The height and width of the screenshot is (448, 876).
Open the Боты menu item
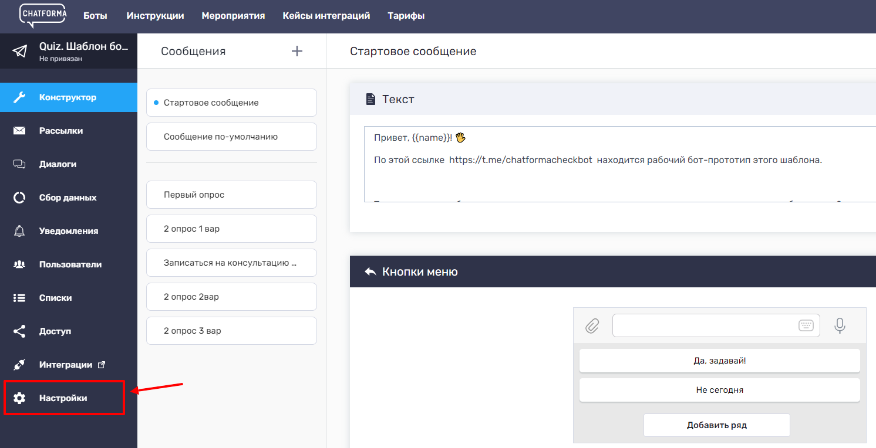(95, 16)
